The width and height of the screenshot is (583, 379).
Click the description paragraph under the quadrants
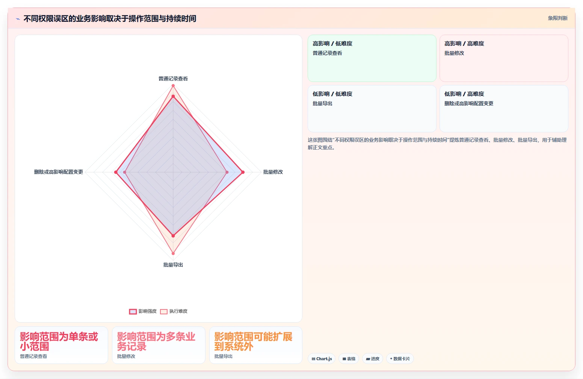coord(438,144)
